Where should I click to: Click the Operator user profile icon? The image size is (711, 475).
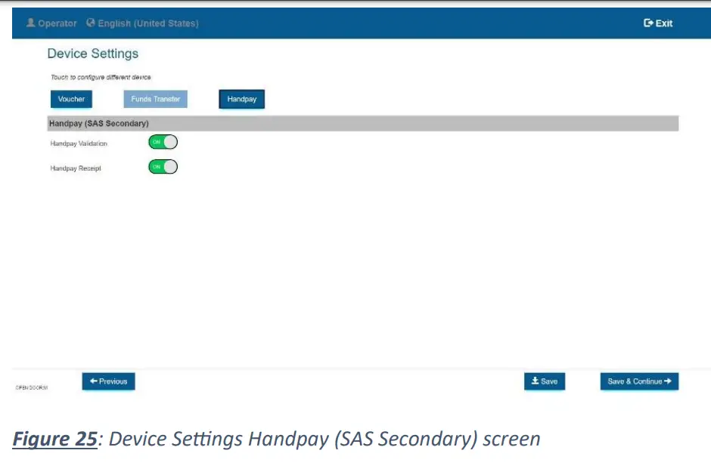click(31, 23)
